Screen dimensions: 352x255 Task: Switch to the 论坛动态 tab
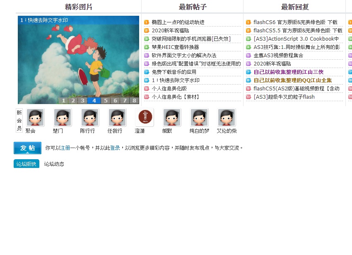coord(54,164)
